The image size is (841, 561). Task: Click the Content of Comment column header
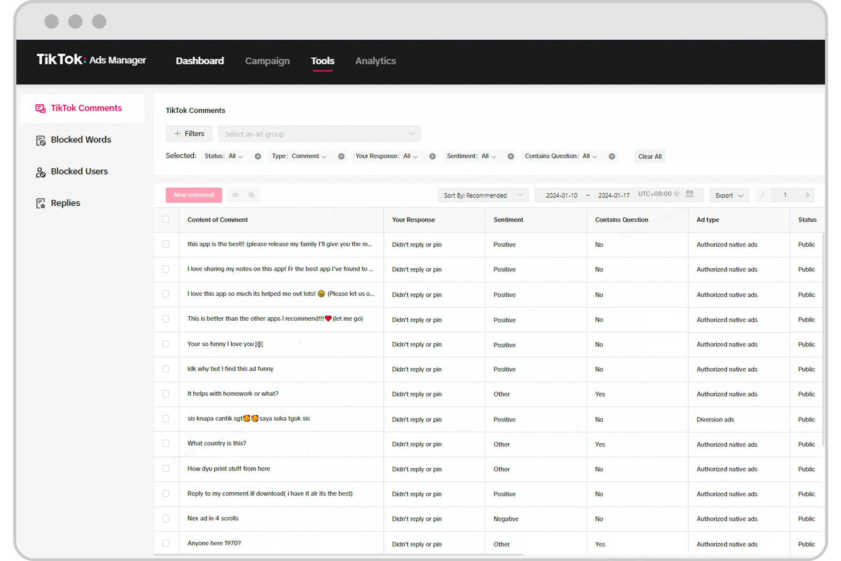(217, 220)
